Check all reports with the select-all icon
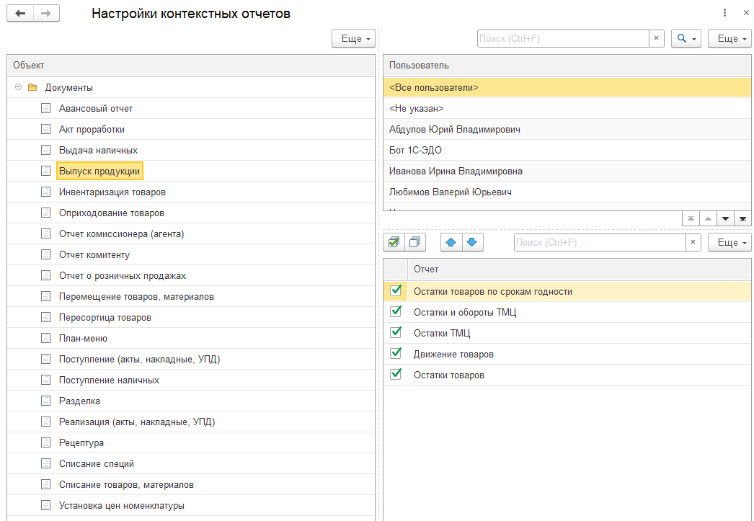This screenshot has width=754, height=521. pyautogui.click(x=394, y=243)
